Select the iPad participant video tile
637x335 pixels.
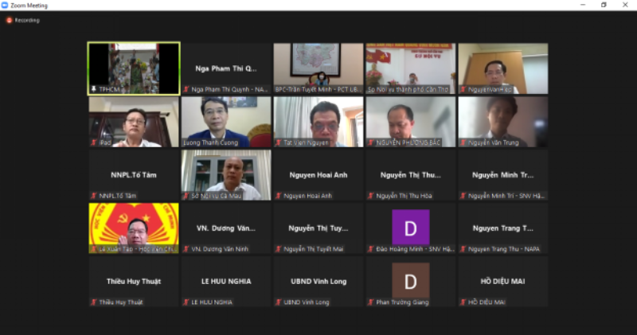click(134, 121)
